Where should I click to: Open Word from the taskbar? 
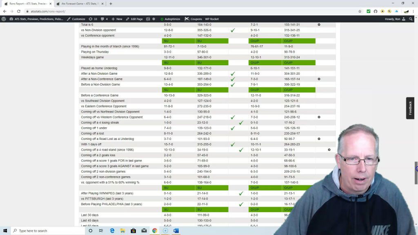click(x=176, y=231)
